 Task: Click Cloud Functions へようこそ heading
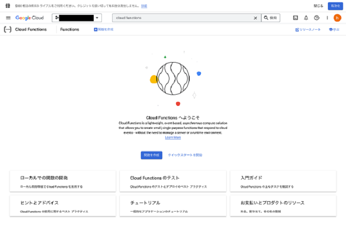click(x=173, y=118)
